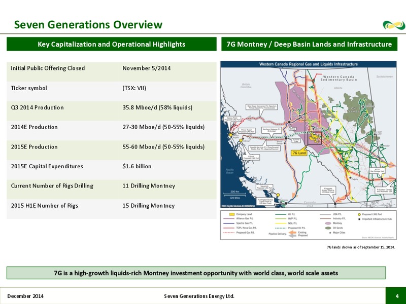Image resolution: width=406 pixels, height=304 pixels.
Task: Click the November 5/2014 value
Action: click(147, 68)
